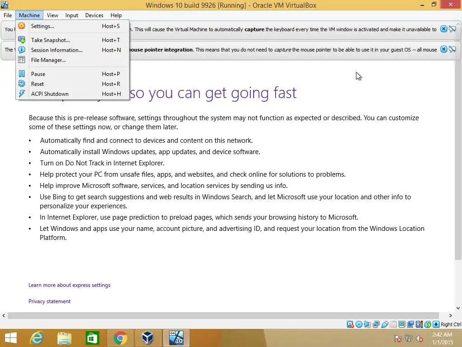
Task: Open the File menu
Action: pyautogui.click(x=8, y=15)
